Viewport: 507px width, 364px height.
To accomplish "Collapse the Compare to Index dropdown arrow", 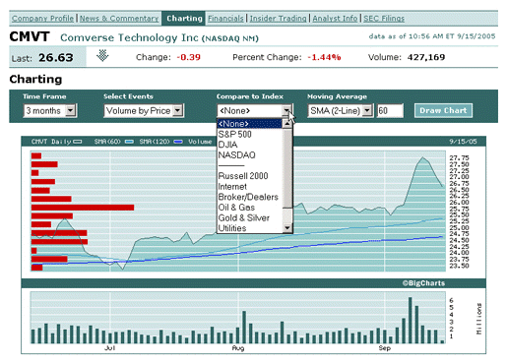I will 286,111.
